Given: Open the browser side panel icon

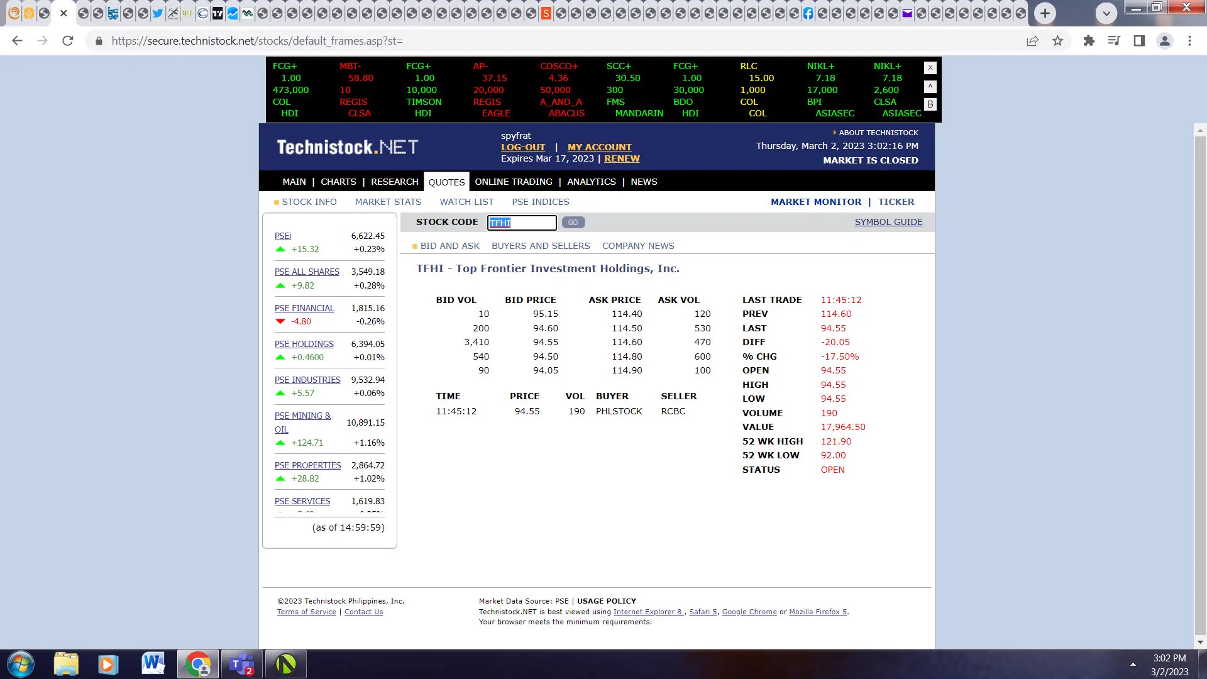Looking at the screenshot, I should coord(1139,41).
